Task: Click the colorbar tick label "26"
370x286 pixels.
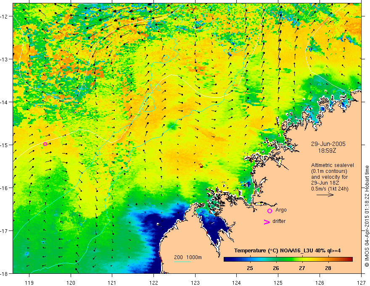Action: (x=276, y=268)
